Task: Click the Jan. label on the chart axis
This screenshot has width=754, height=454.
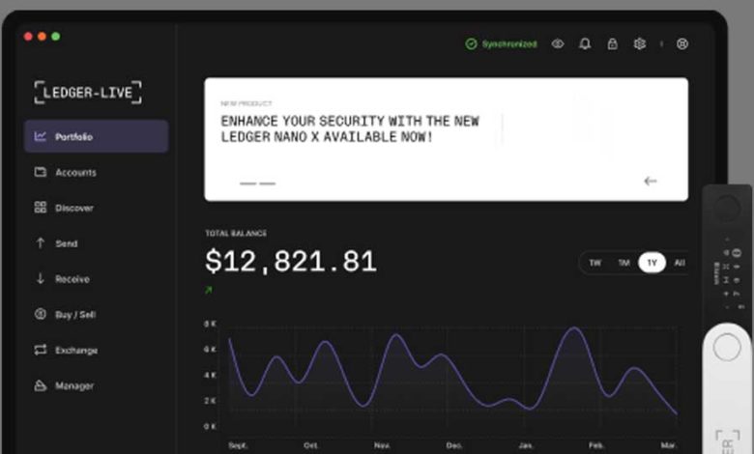Action: [x=526, y=445]
